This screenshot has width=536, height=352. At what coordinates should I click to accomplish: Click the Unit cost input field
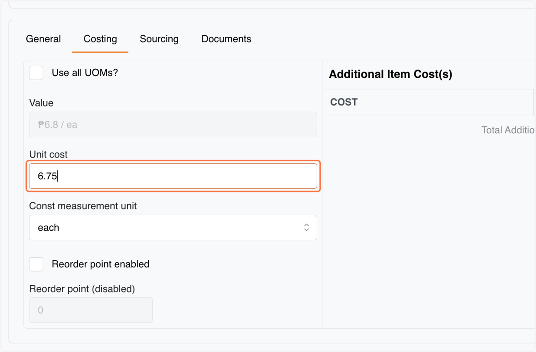pyautogui.click(x=173, y=176)
